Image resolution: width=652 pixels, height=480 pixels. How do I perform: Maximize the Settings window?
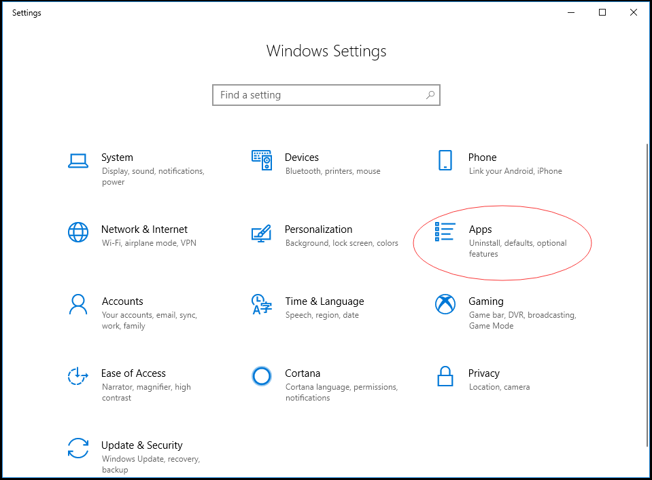[x=602, y=12]
